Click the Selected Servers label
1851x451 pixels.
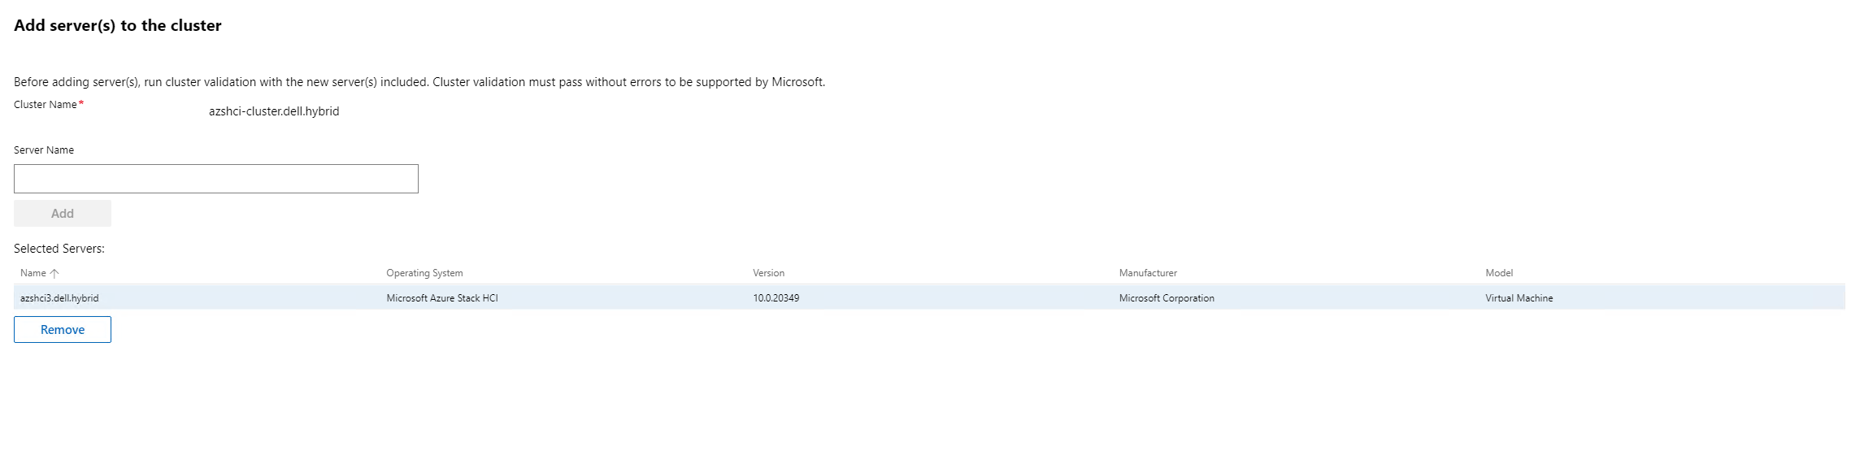(x=59, y=249)
